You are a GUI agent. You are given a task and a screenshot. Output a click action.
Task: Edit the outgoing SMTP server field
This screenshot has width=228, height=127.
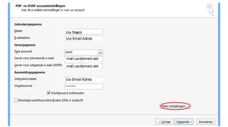coord(83,66)
